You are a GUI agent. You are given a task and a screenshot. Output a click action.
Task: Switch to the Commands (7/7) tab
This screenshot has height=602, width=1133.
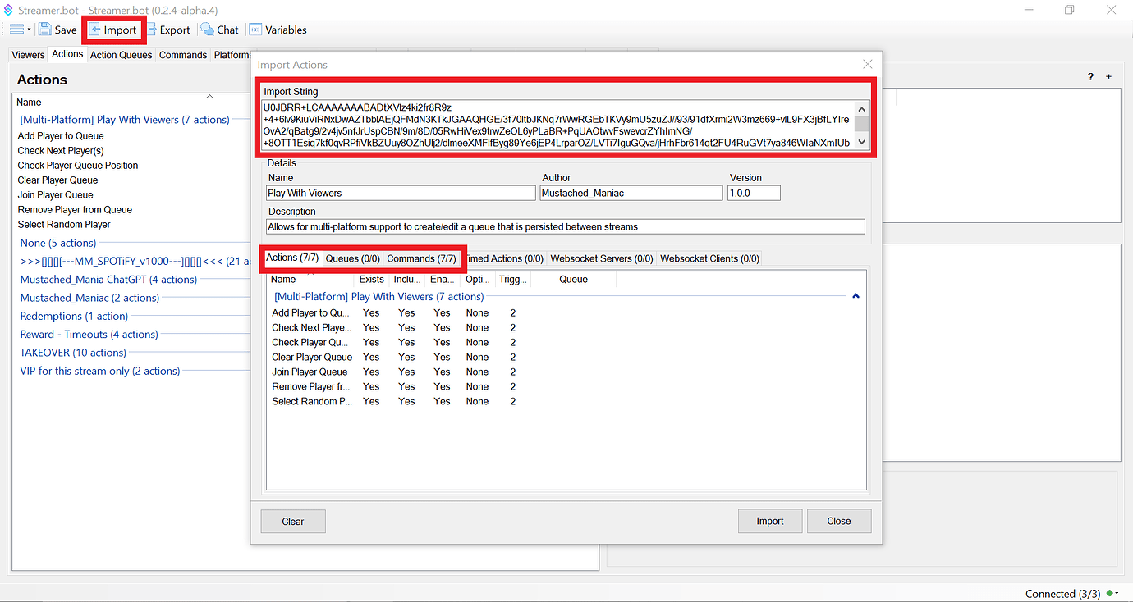[421, 258]
